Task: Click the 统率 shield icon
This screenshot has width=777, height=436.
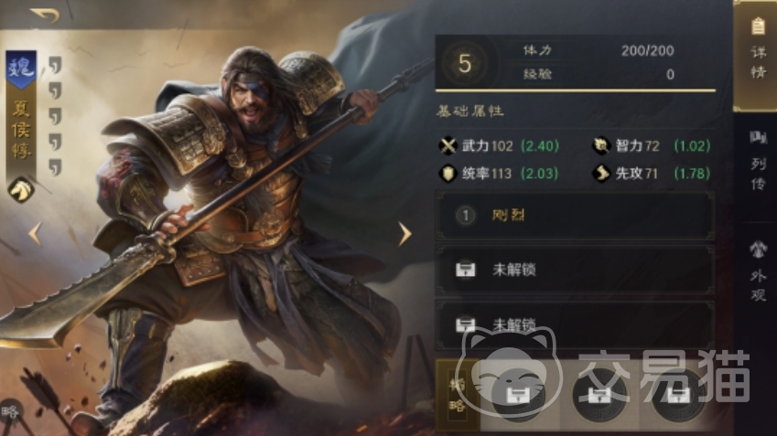Action: pos(448,174)
